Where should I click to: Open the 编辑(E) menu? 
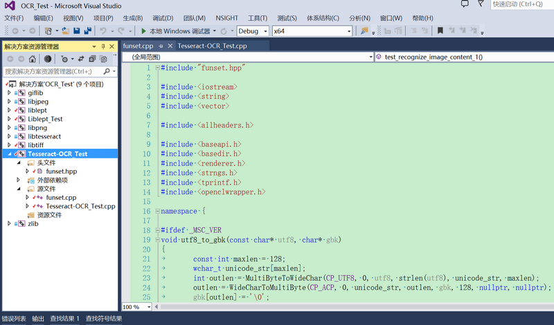coord(43,18)
